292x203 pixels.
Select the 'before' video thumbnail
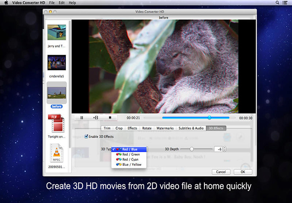[x=56, y=93]
